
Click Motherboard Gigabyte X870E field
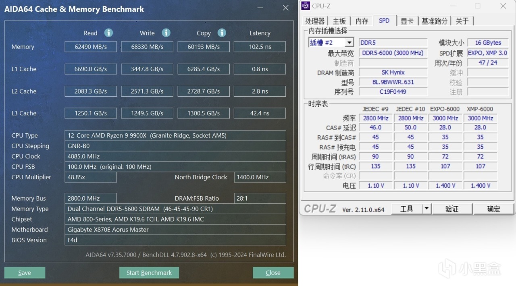tap(175, 230)
